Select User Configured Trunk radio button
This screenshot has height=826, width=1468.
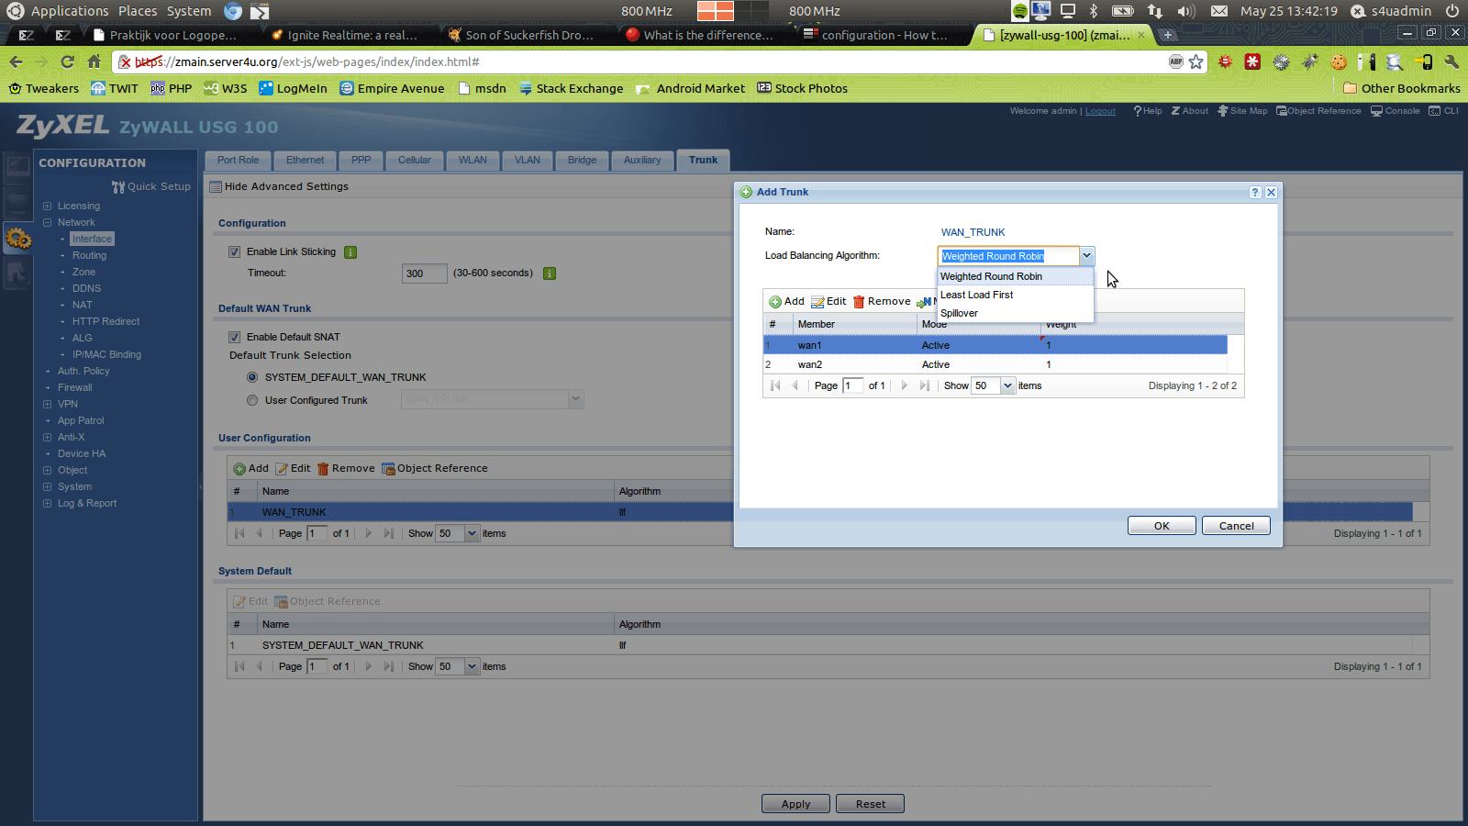click(x=252, y=400)
